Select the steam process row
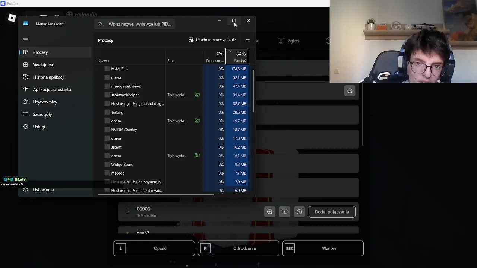 (171, 147)
